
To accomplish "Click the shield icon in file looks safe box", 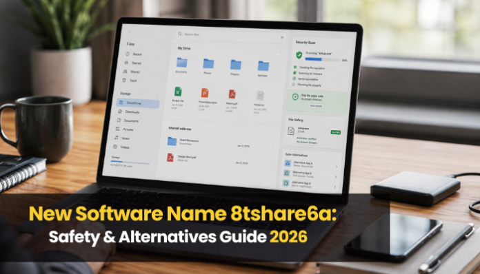I will [295, 97].
